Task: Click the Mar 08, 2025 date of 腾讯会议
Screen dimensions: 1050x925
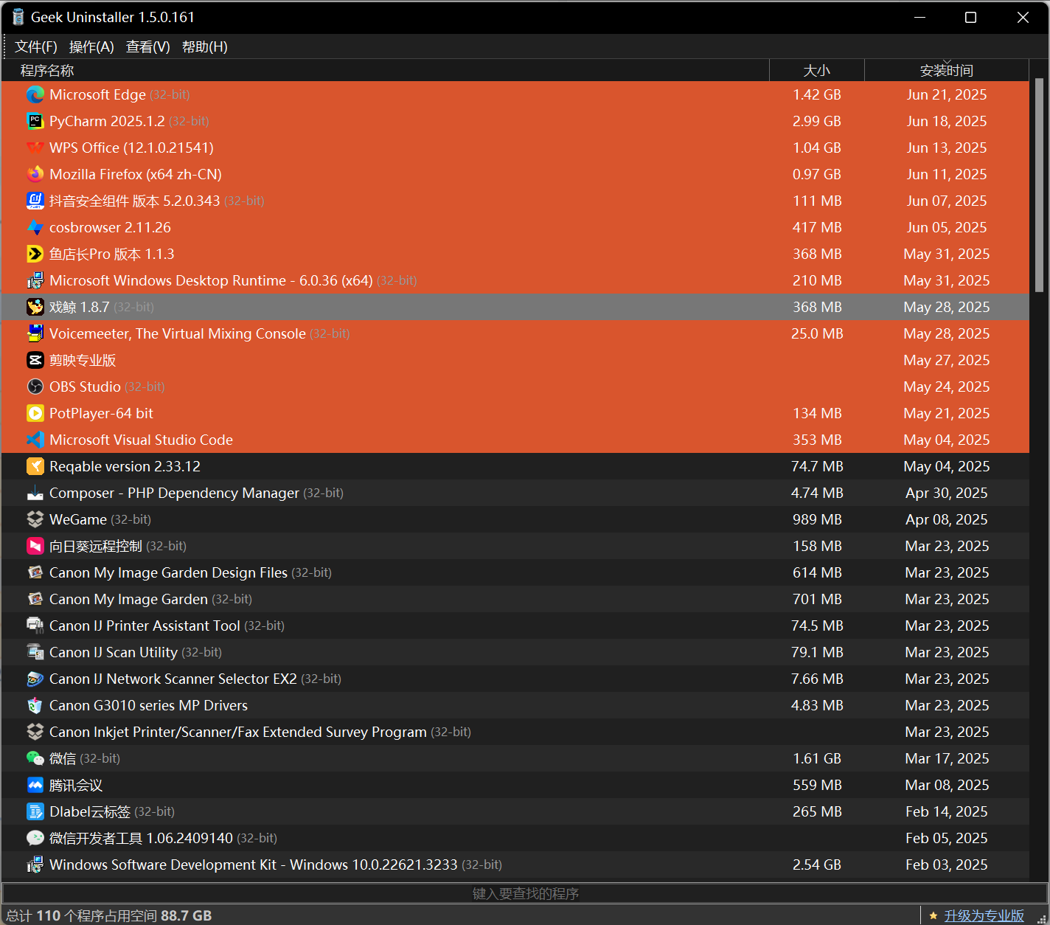Action: click(947, 785)
